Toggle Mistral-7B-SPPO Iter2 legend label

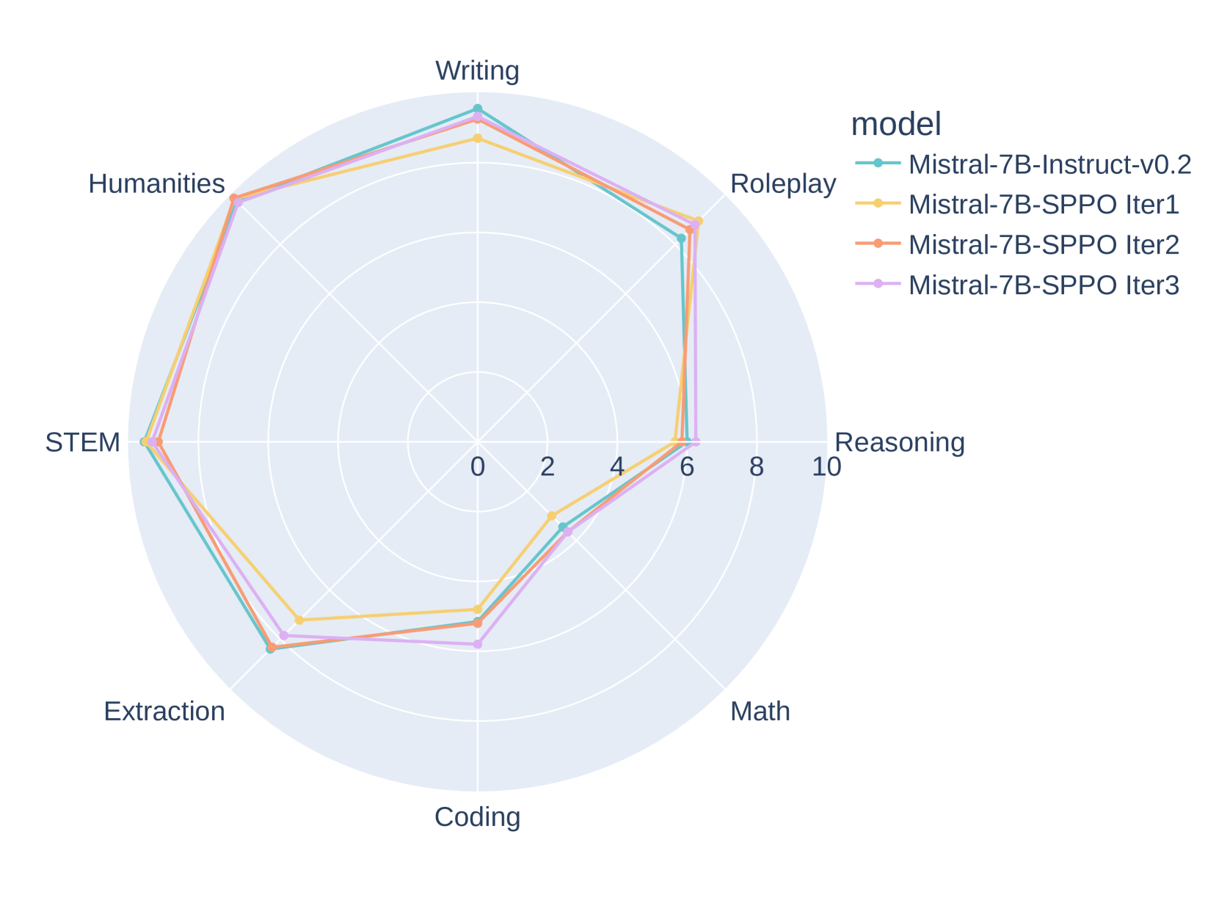tap(1043, 245)
